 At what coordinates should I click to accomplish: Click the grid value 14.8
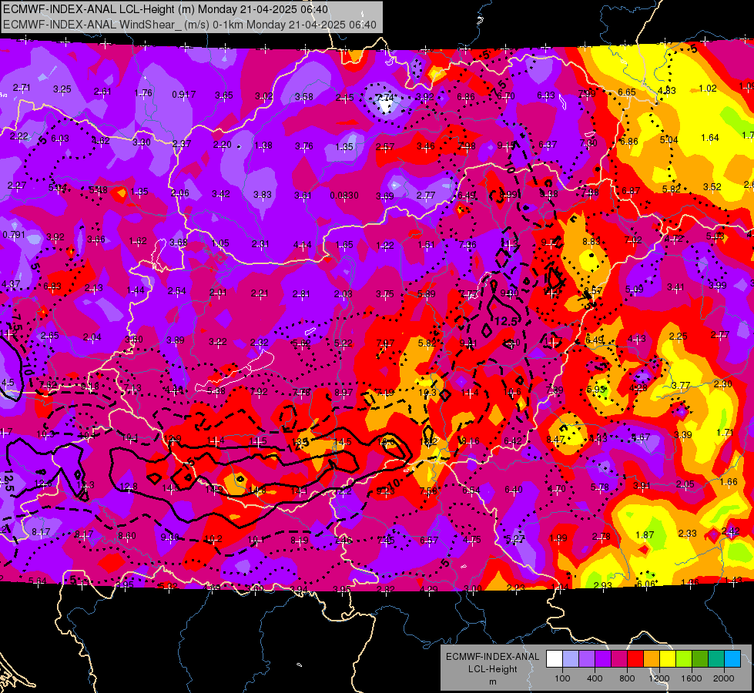click(258, 490)
